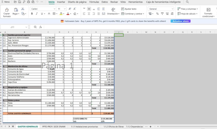217x129 pixels.
Task: Open the Filas y columnas dropdown
Action: click(188, 9)
